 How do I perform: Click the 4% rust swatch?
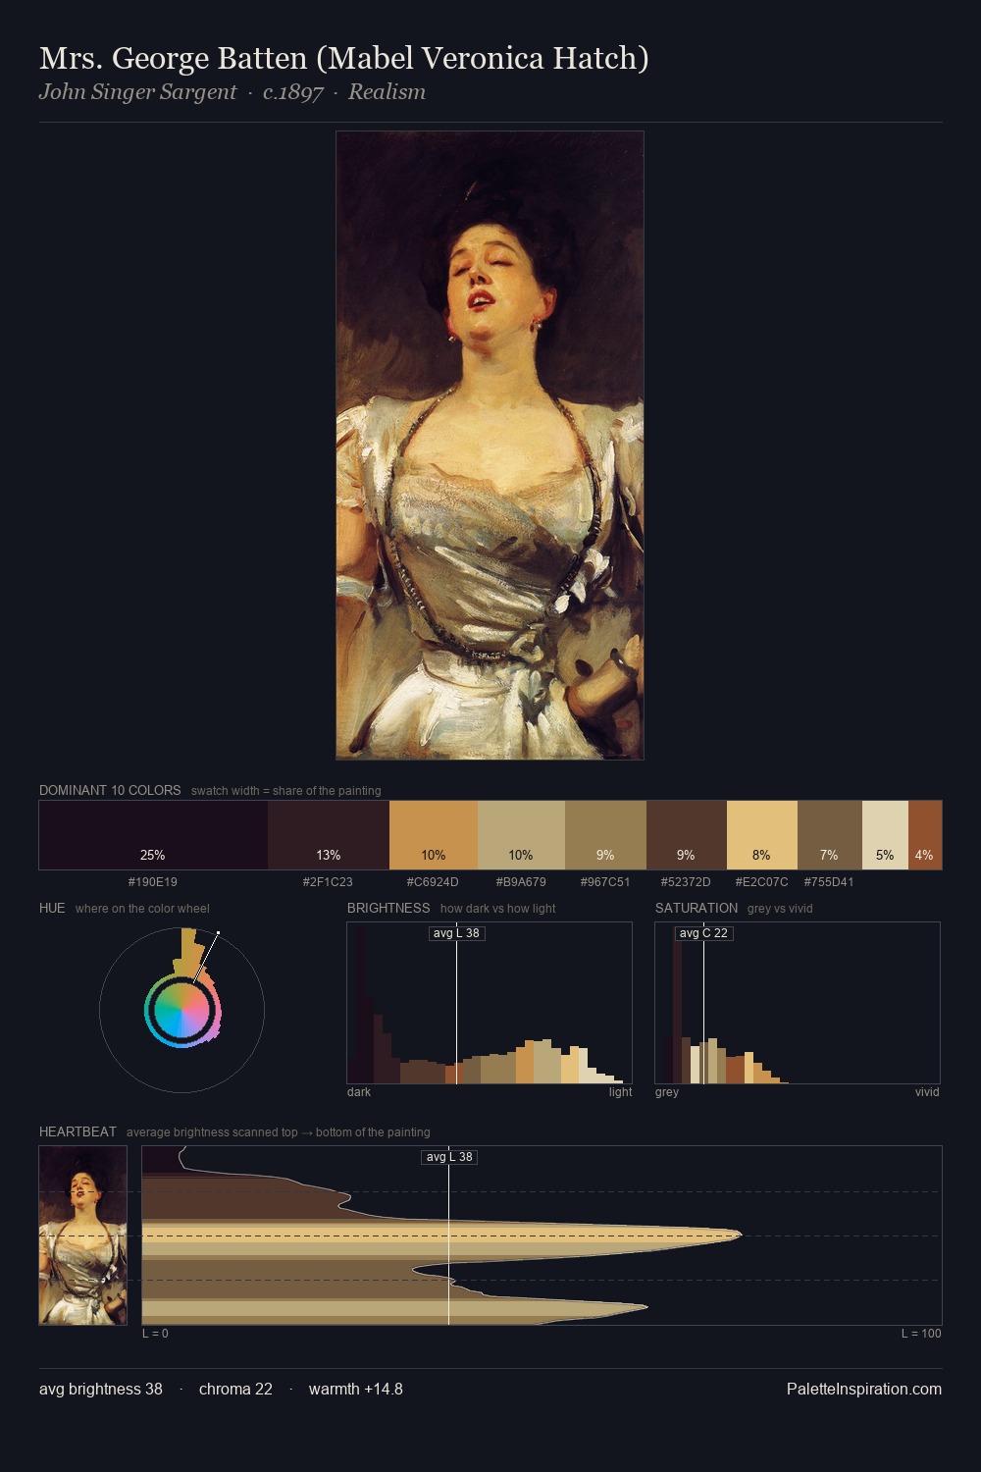pyautogui.click(x=925, y=835)
